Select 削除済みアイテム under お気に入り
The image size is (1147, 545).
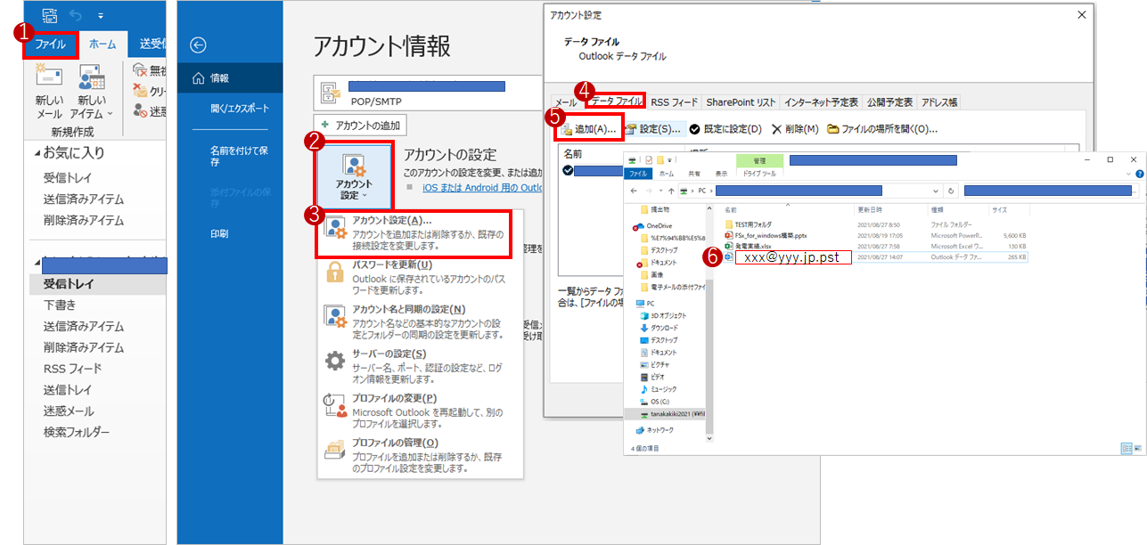coord(84,220)
